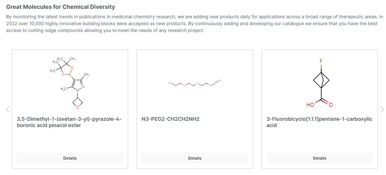This screenshot has width=386, height=175.
Task: Click the boron atom in the pinacol ester drawing
Action: 69,74
